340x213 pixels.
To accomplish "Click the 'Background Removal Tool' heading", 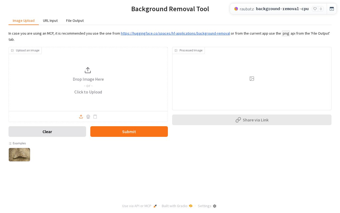I will click(x=170, y=9).
